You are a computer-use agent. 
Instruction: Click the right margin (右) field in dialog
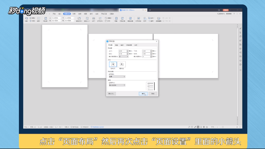point(147,54)
